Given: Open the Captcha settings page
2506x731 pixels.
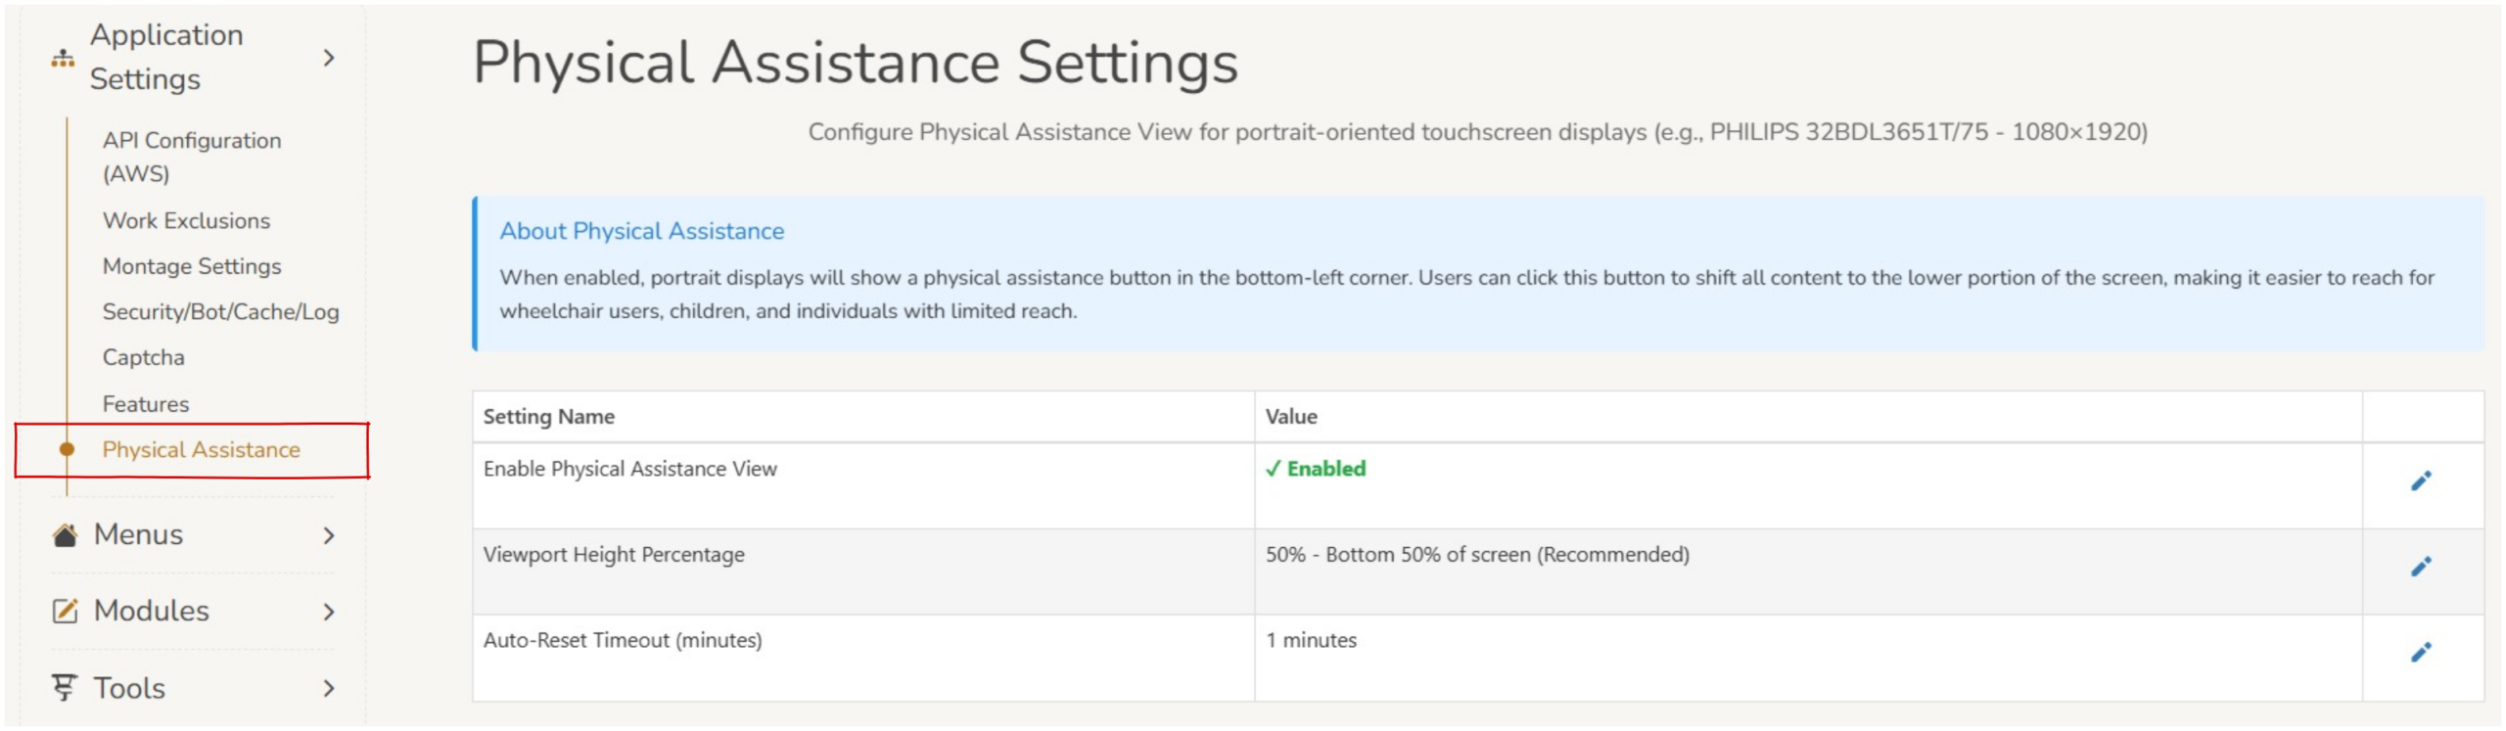Looking at the screenshot, I should click(143, 357).
